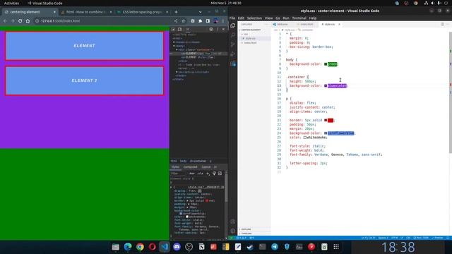Open Manage gear in VS Code activity bar

click(232, 231)
